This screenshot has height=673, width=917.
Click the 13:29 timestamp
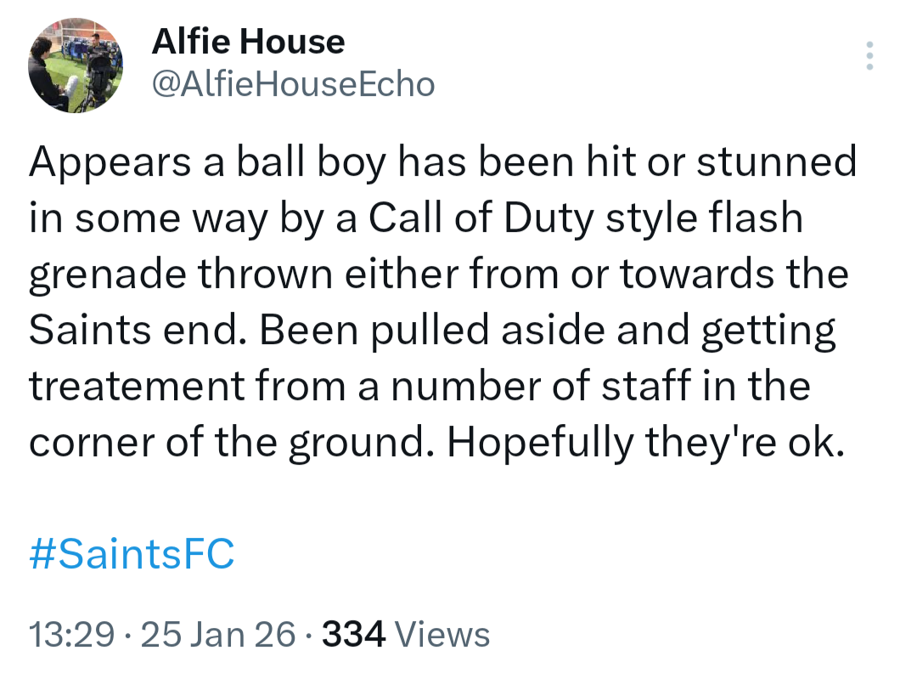pos(71,634)
